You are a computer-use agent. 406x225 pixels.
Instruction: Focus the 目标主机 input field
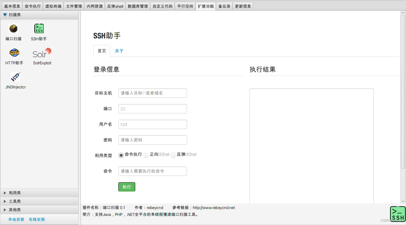click(153, 93)
